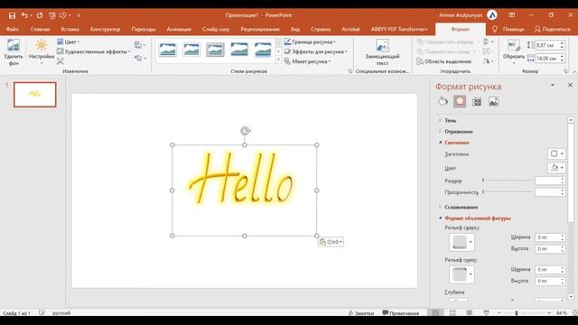Screen dimensions: 578x325
Task: Open Примечания (Comments) in status bar
Action: pyautogui.click(x=401, y=313)
